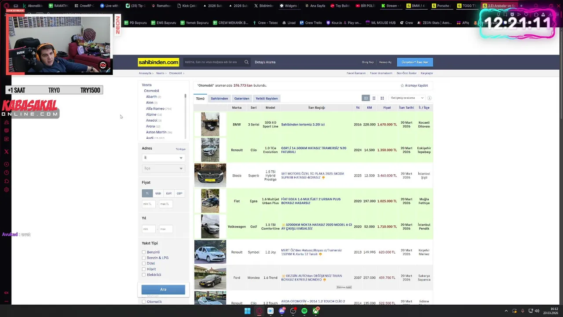Open Spotify from the taskbar
563x317 pixels.
pos(304,311)
